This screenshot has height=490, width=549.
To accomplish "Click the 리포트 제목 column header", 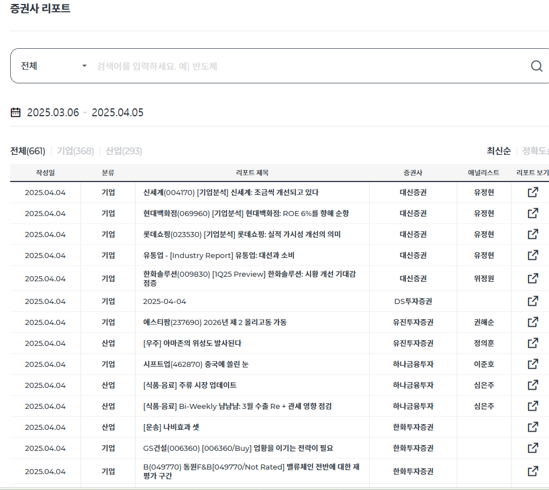I will (252, 172).
